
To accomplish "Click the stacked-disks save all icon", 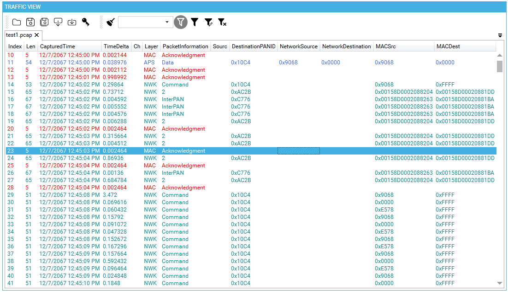I will (44, 22).
